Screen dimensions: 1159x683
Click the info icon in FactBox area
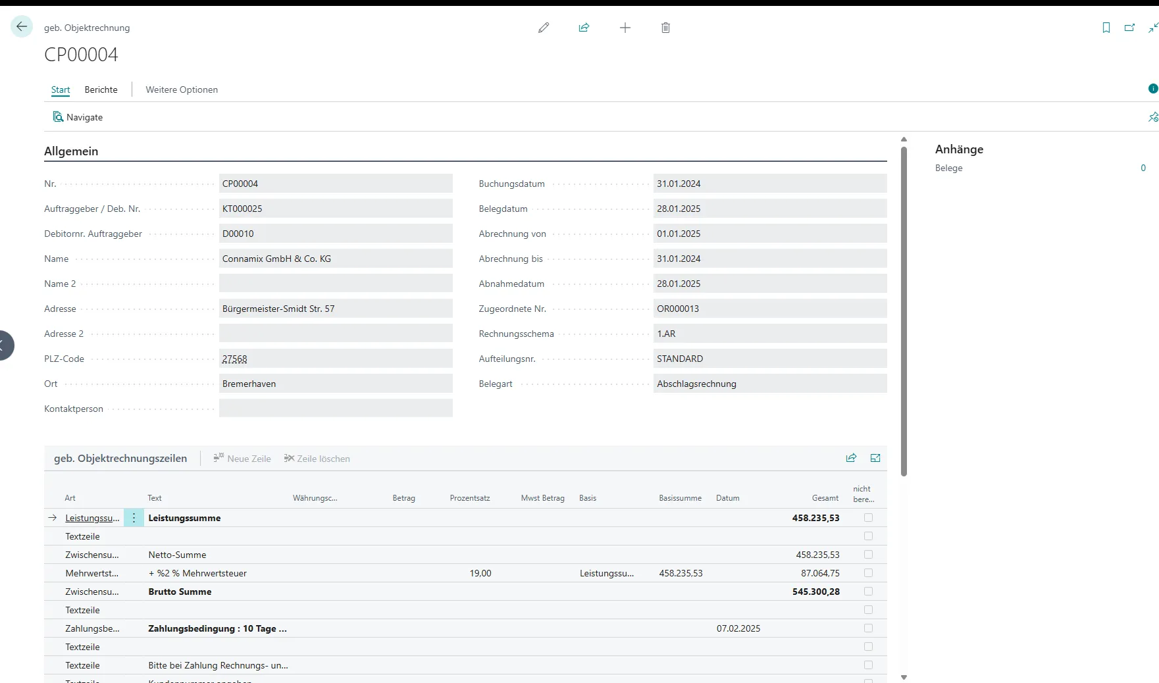pos(1152,89)
